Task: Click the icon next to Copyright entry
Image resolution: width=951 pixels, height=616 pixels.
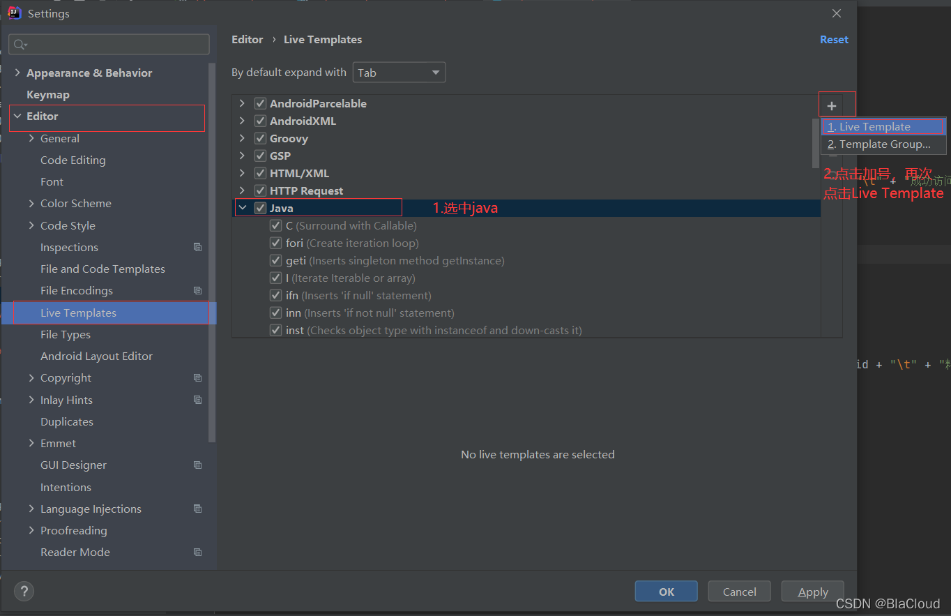Action: click(x=197, y=377)
